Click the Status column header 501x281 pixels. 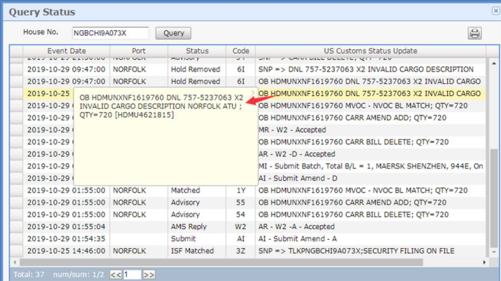click(197, 51)
